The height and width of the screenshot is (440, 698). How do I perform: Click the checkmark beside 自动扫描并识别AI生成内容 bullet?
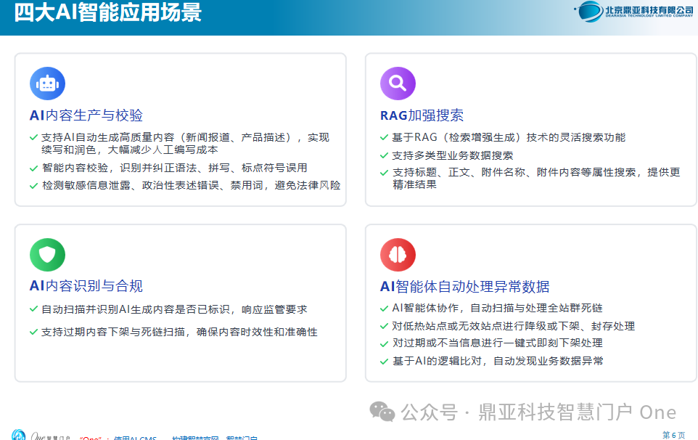pyautogui.click(x=33, y=309)
